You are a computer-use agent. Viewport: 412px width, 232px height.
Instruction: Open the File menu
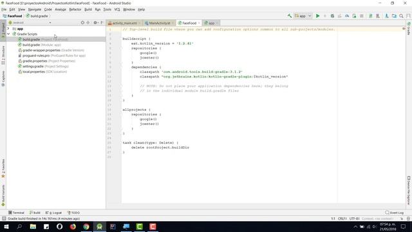[x=4, y=10]
